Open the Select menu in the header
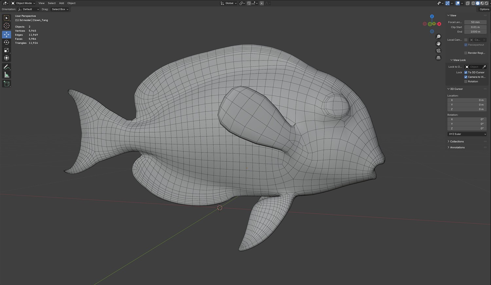The width and height of the screenshot is (491, 285). [x=52, y=3]
